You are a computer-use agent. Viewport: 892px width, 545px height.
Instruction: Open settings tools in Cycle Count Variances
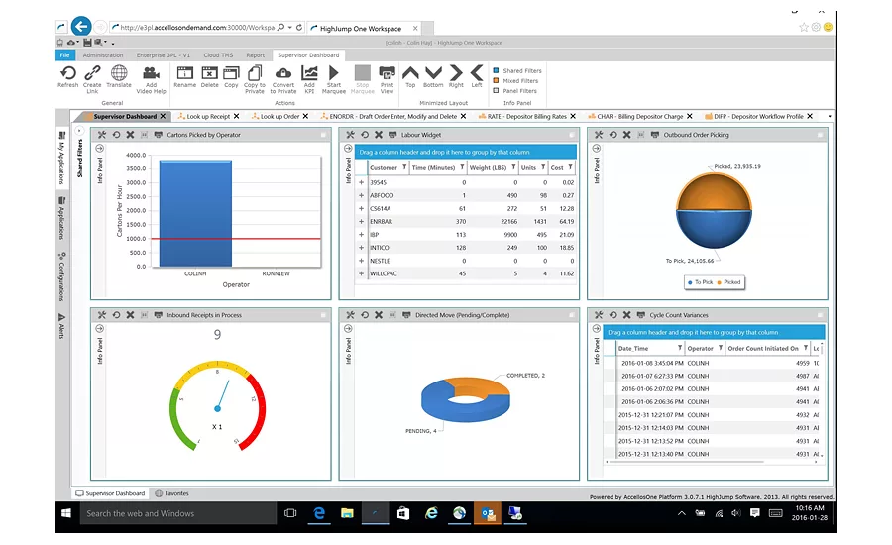coord(599,315)
